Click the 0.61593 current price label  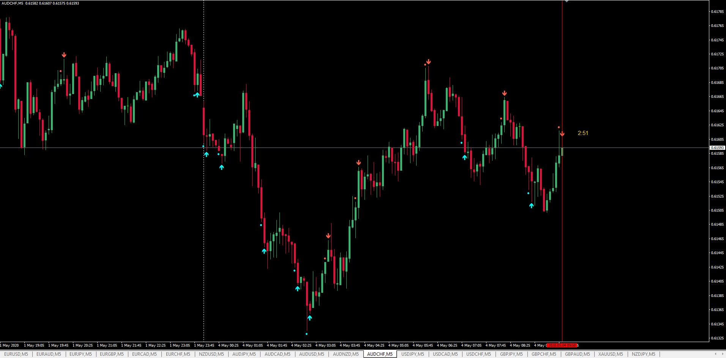pos(717,148)
